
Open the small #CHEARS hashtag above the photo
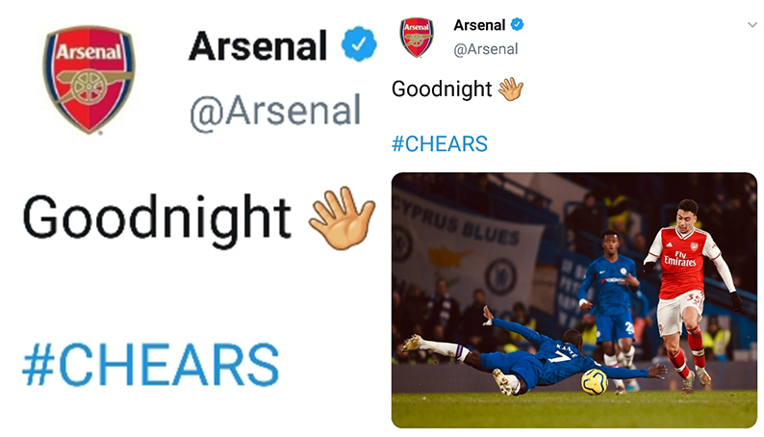tap(440, 144)
